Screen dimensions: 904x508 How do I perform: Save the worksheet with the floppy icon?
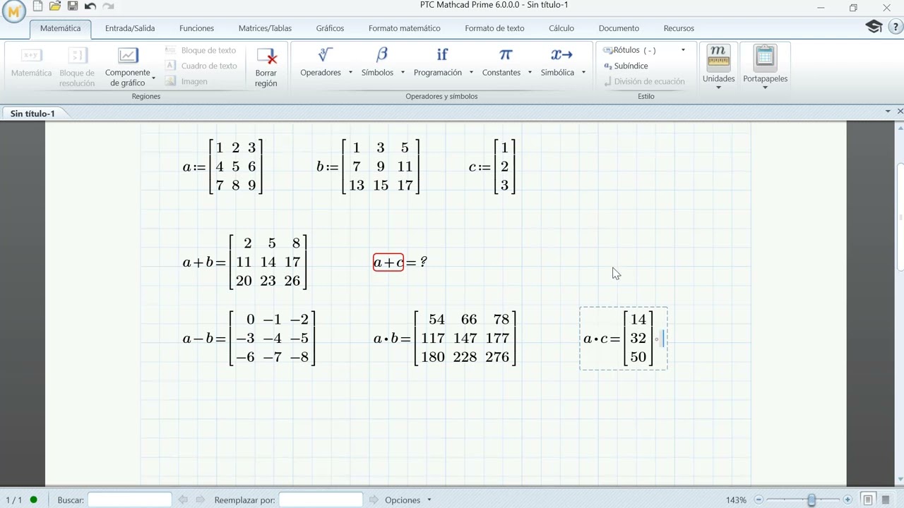click(x=73, y=6)
